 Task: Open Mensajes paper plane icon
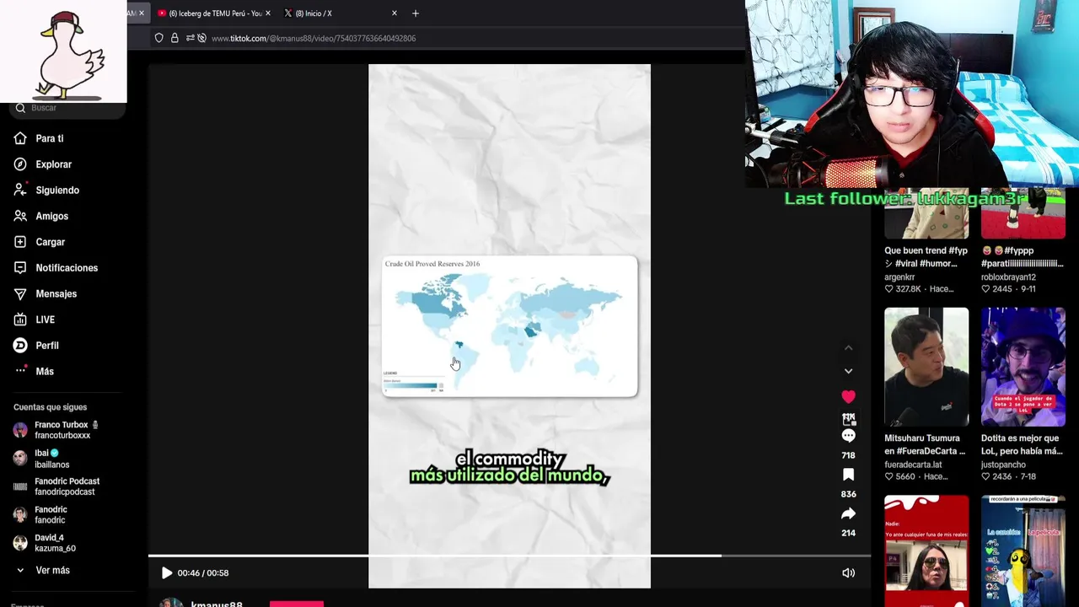point(20,293)
